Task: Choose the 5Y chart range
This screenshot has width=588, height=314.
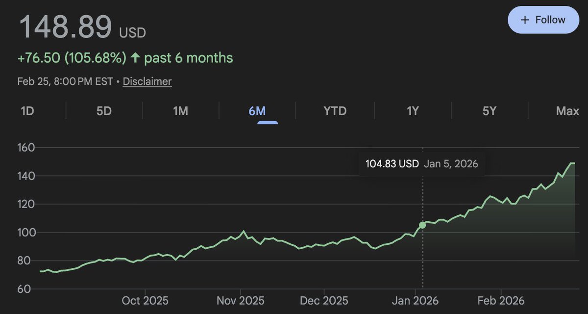Action: click(489, 111)
